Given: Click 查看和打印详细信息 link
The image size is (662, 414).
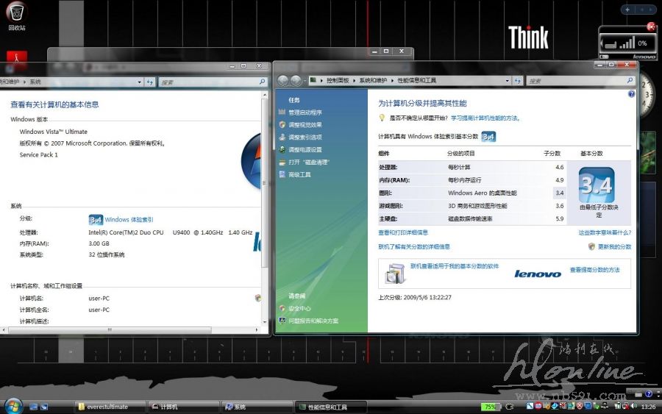Looking at the screenshot, I should (403, 232).
